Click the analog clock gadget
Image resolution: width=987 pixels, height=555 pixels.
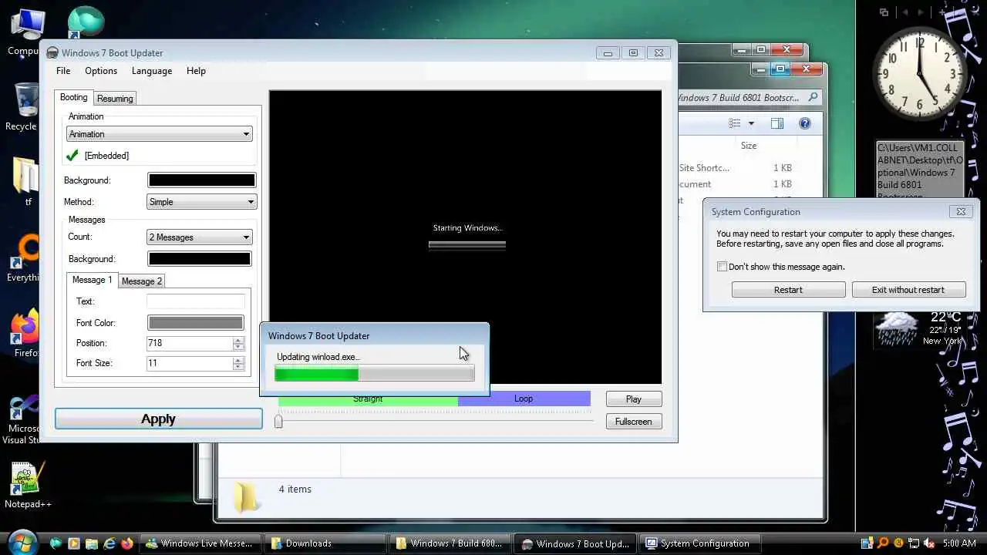(919, 75)
